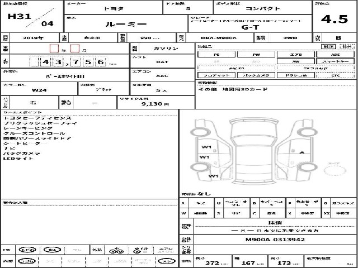This screenshot has height=268, width=358.
Task: Select the 純正 legend box
Action: (x=328, y=47)
